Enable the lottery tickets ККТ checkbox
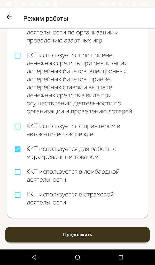Screen dimensions: 155x265 [18, 56]
